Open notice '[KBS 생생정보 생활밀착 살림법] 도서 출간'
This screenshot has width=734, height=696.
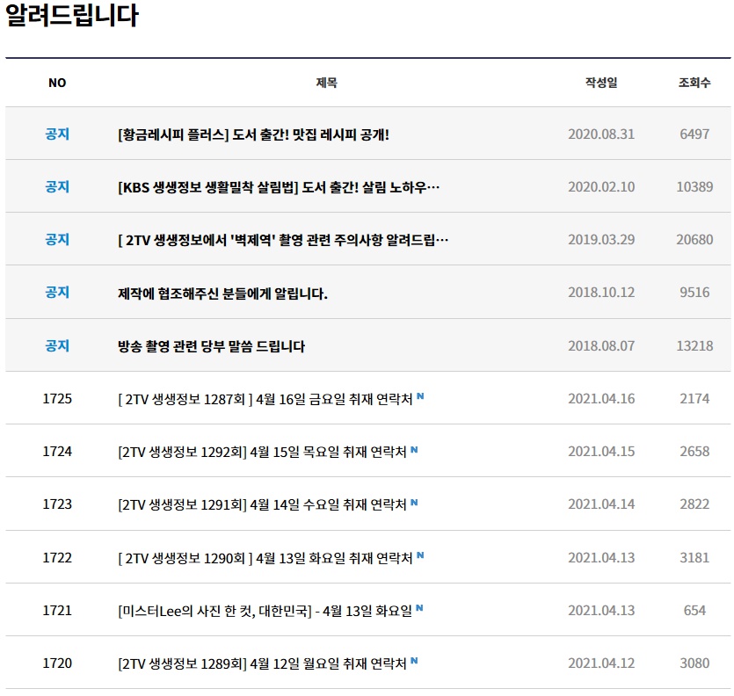(279, 187)
